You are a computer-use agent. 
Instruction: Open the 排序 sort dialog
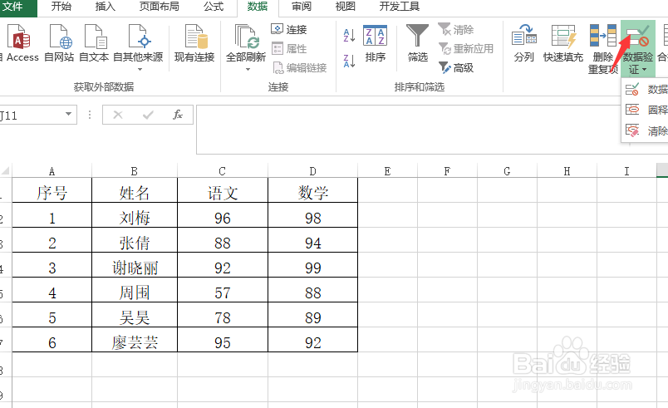tap(375, 43)
